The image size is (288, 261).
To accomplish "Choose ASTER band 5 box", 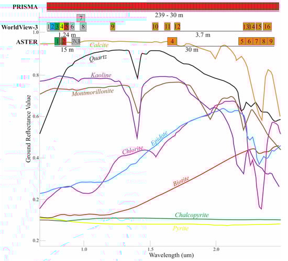I will click(x=242, y=41).
